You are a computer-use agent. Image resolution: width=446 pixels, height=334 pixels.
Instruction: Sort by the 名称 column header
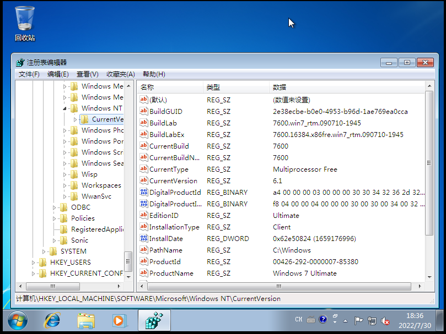coord(170,87)
